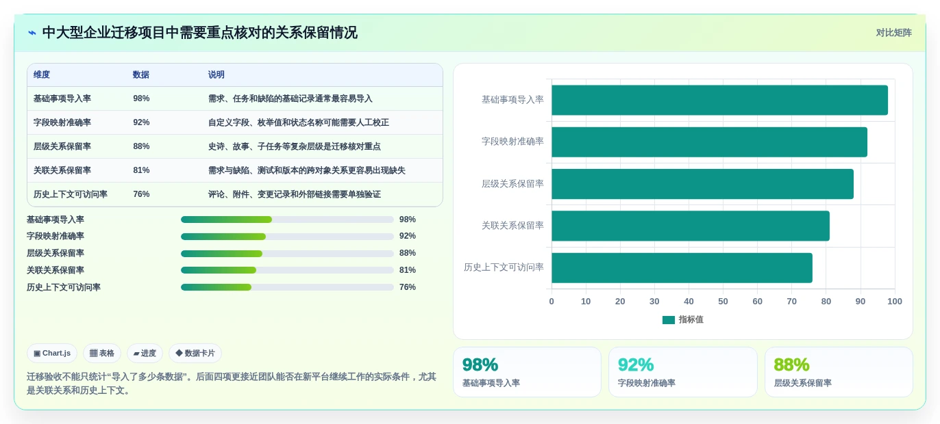
Task: Click the 进度 tag chip
Action: click(145, 354)
